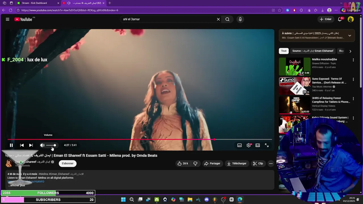The height and width of the screenshot is (204, 363).
Task: Switch to Stream - Kick Dashboard tab
Action: coord(38,3)
